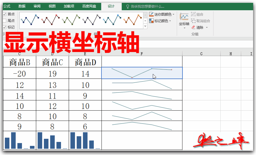
Task: Click the 清除 eraser button
Action: point(197,27)
